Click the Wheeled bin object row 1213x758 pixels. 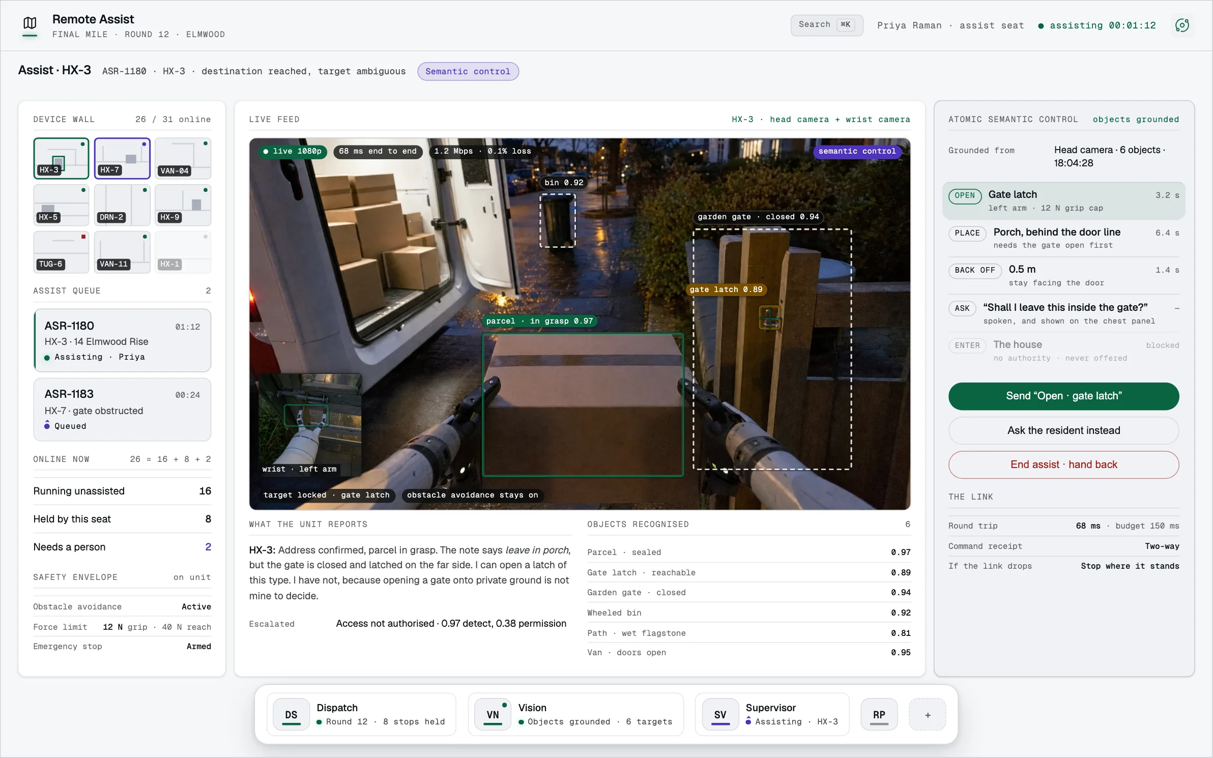pyautogui.click(x=749, y=613)
